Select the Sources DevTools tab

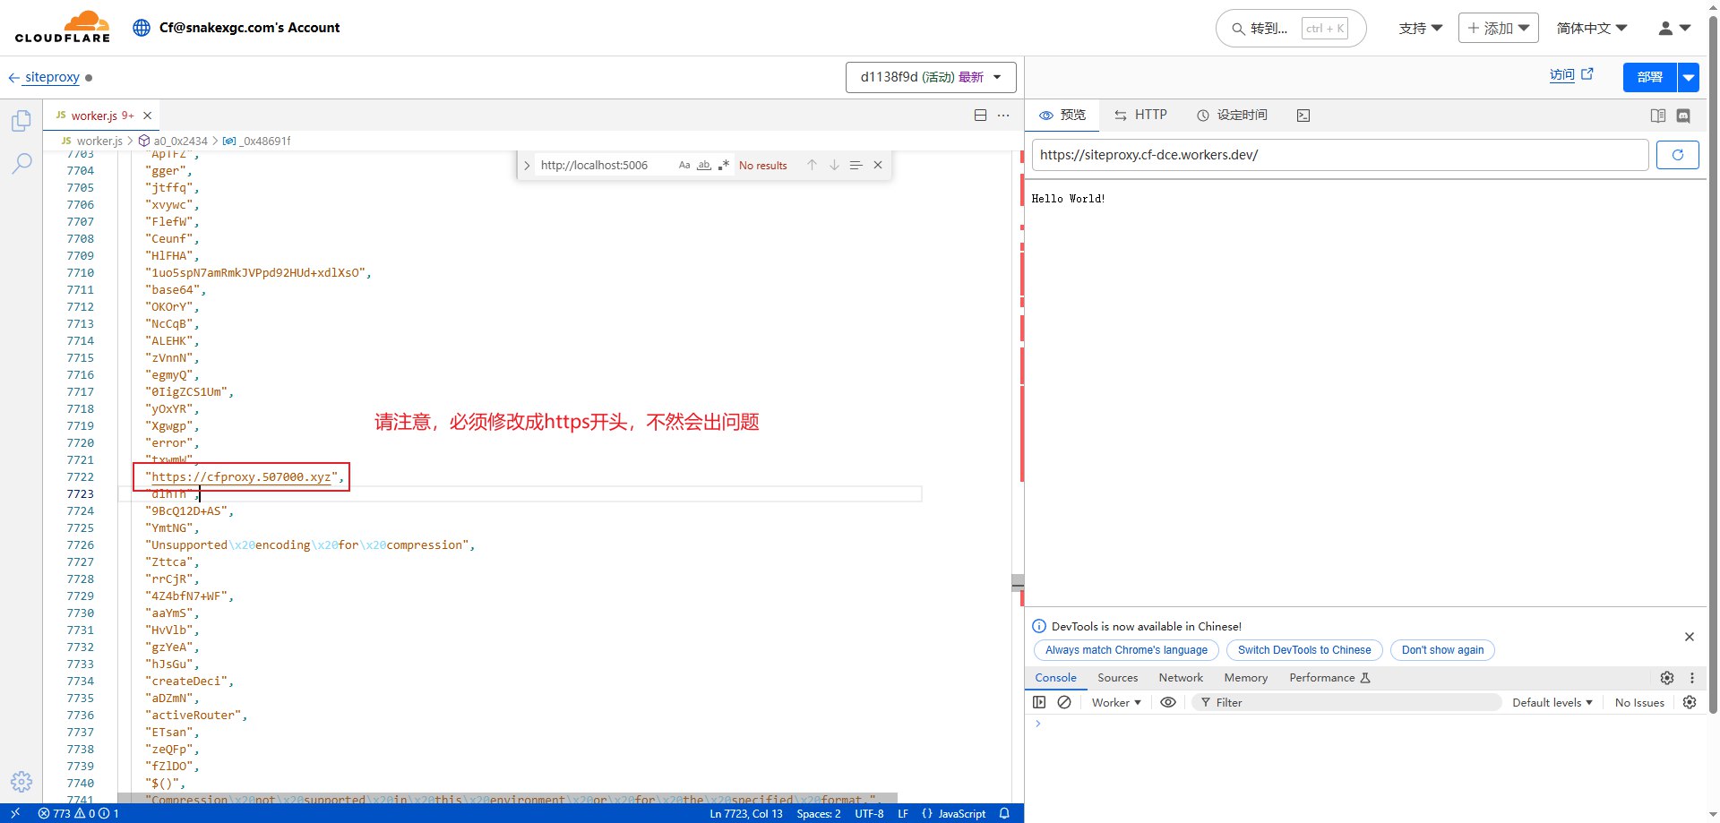pos(1118,678)
